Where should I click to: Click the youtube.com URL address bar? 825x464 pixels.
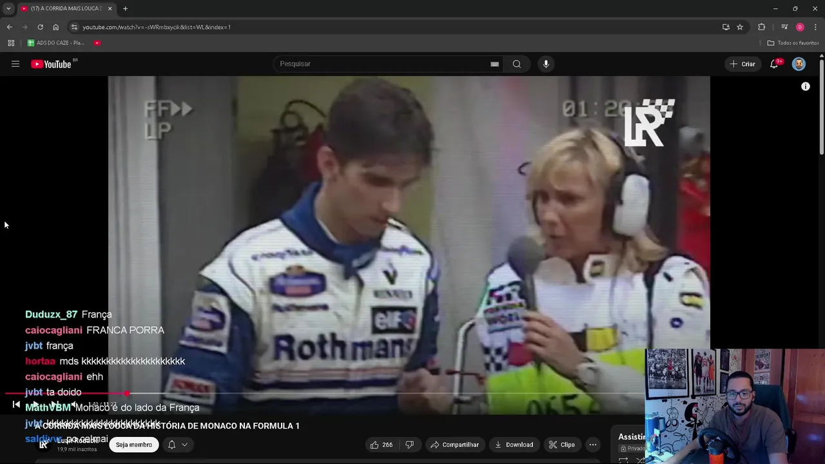point(157,27)
